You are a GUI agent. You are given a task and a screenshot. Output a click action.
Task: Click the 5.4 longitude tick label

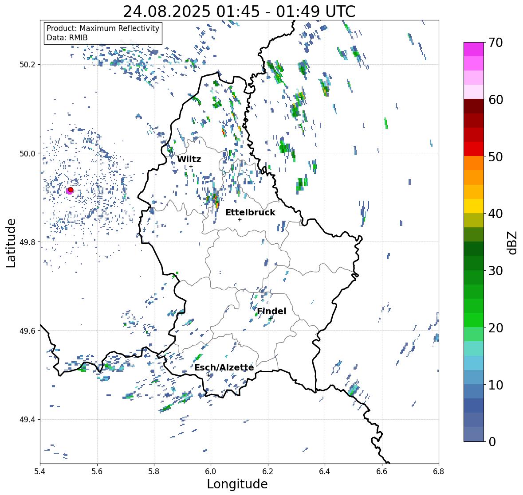point(40,471)
